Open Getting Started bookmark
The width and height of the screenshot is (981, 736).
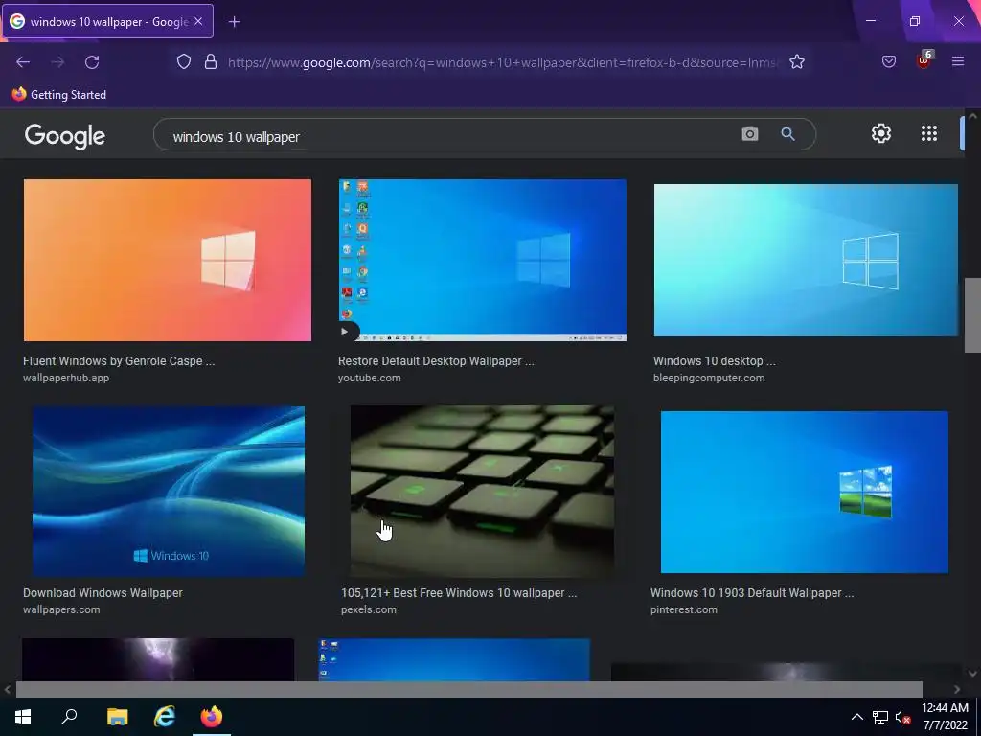pos(58,95)
